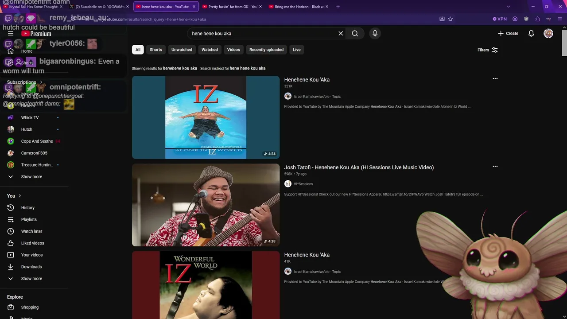Expand the You section chevron
The height and width of the screenshot is (319, 567).
(19, 196)
